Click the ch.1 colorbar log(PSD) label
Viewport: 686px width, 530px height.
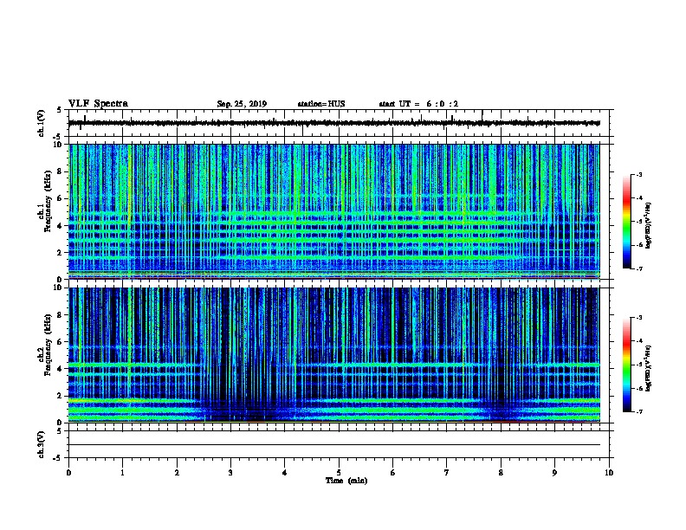point(648,225)
